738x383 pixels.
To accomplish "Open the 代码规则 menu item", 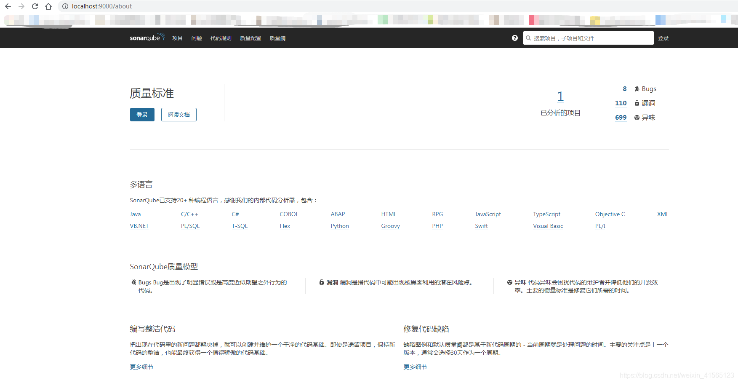I will (x=221, y=38).
